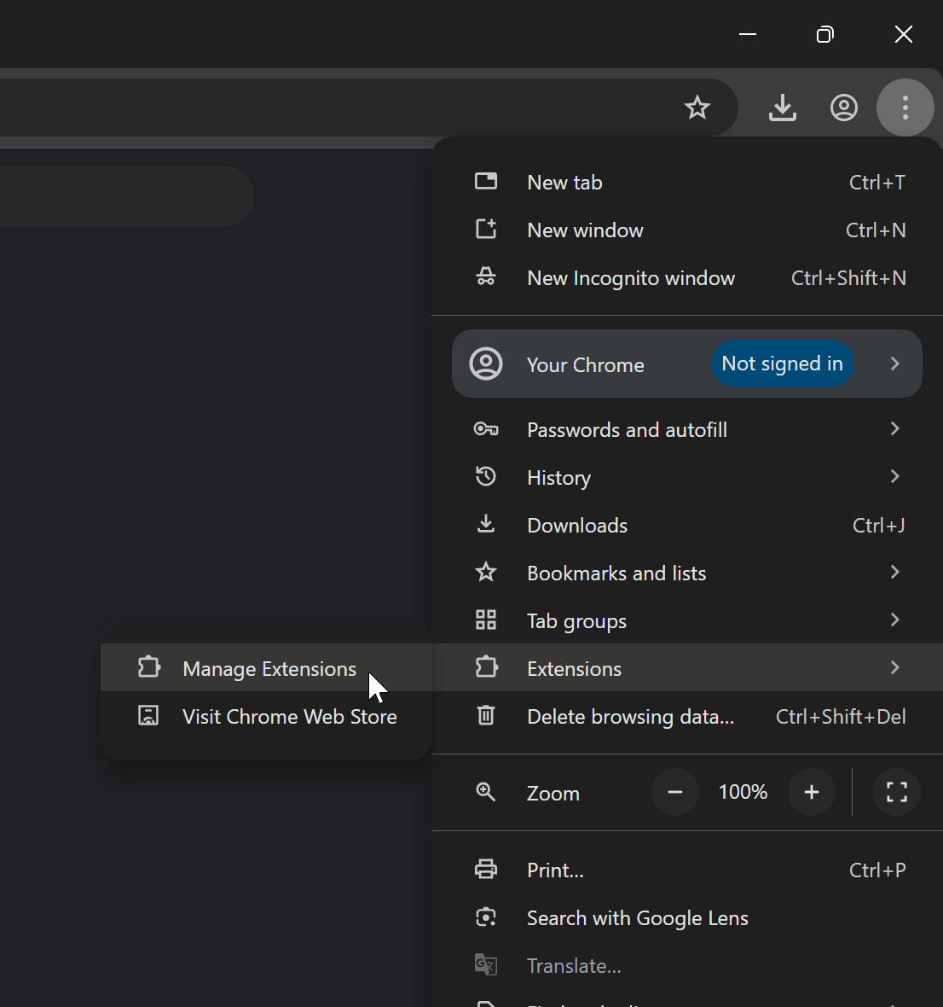
Task: Expand the History submenu chevron
Action: tap(894, 476)
